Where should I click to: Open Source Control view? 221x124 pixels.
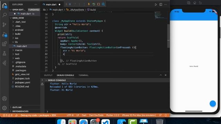4,24
